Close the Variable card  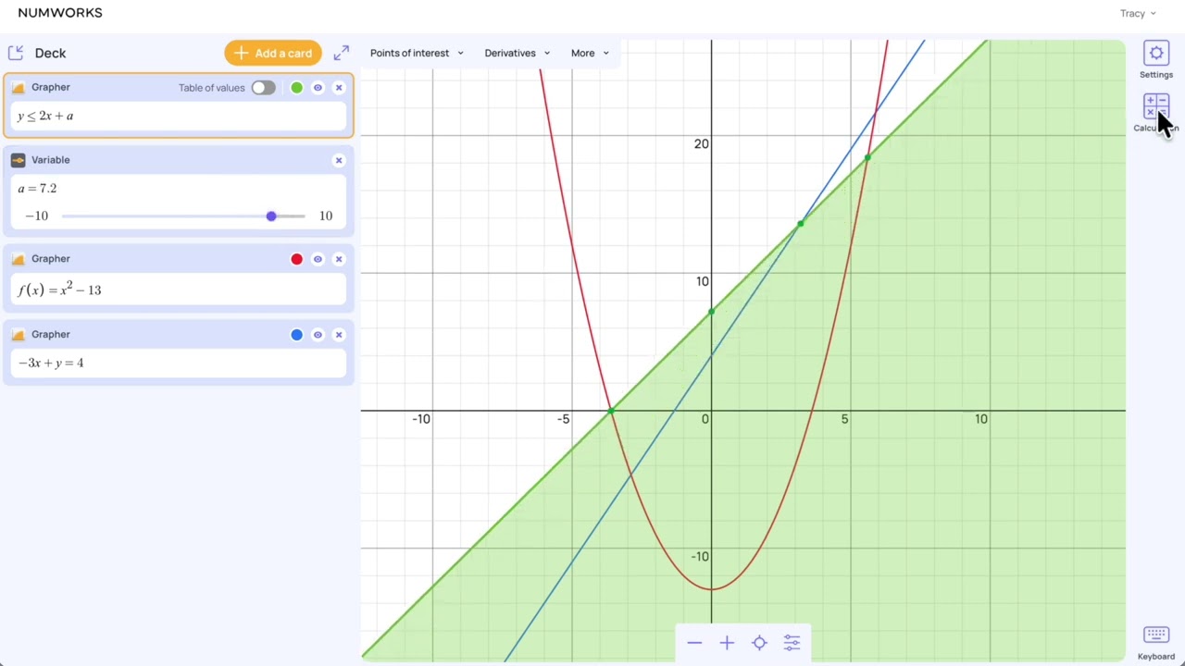coord(339,160)
